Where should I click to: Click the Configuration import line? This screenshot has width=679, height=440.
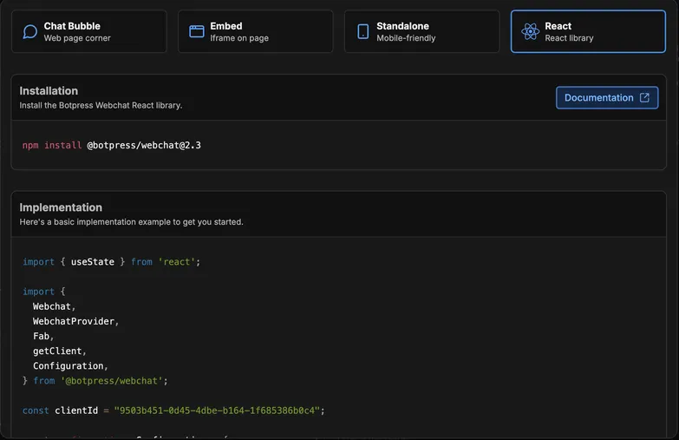70,366
